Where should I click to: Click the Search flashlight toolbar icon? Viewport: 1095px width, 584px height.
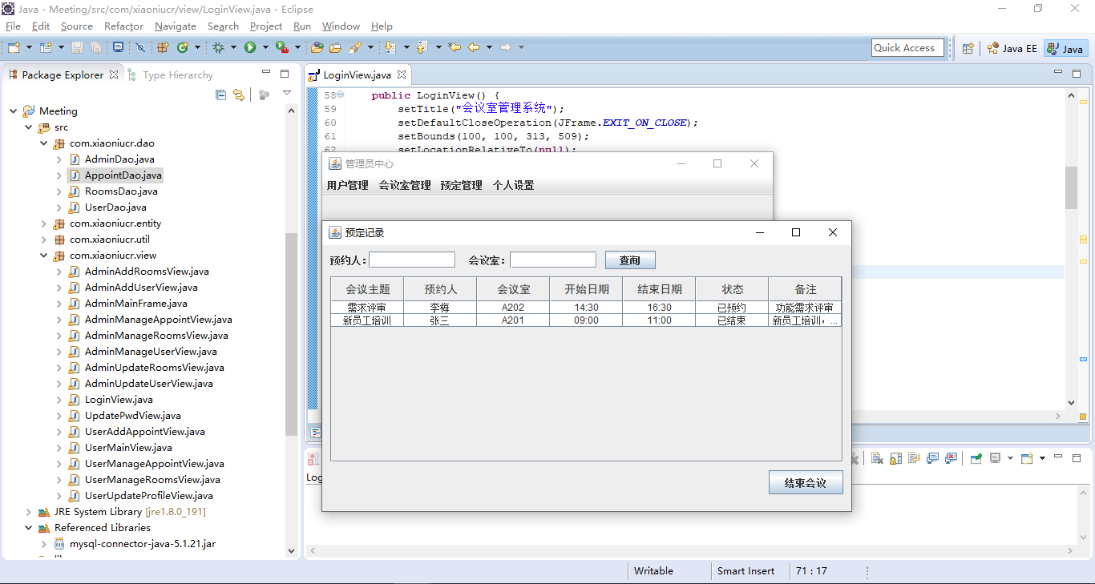[355, 47]
